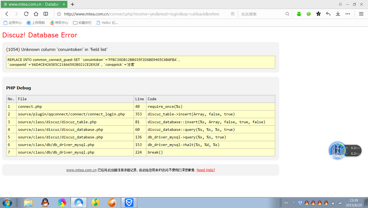The image size is (368, 208).
Task: Show the page QR code
Action: 233,14
